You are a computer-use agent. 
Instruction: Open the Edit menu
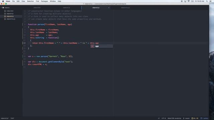click(x=18, y=1)
